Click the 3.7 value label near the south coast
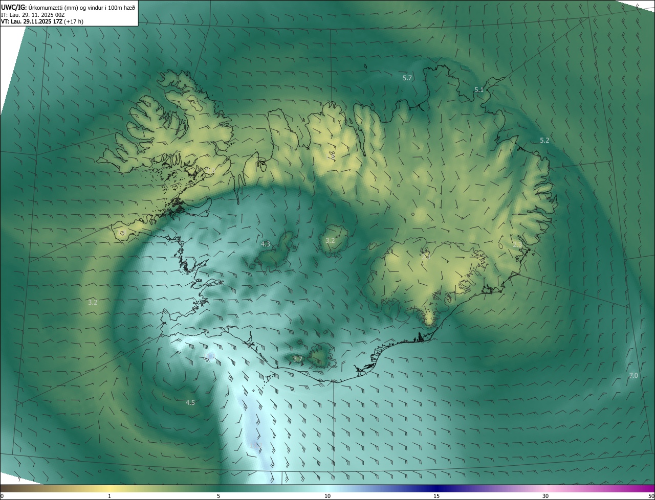Screen dimensions: 655x500 coord(298,359)
